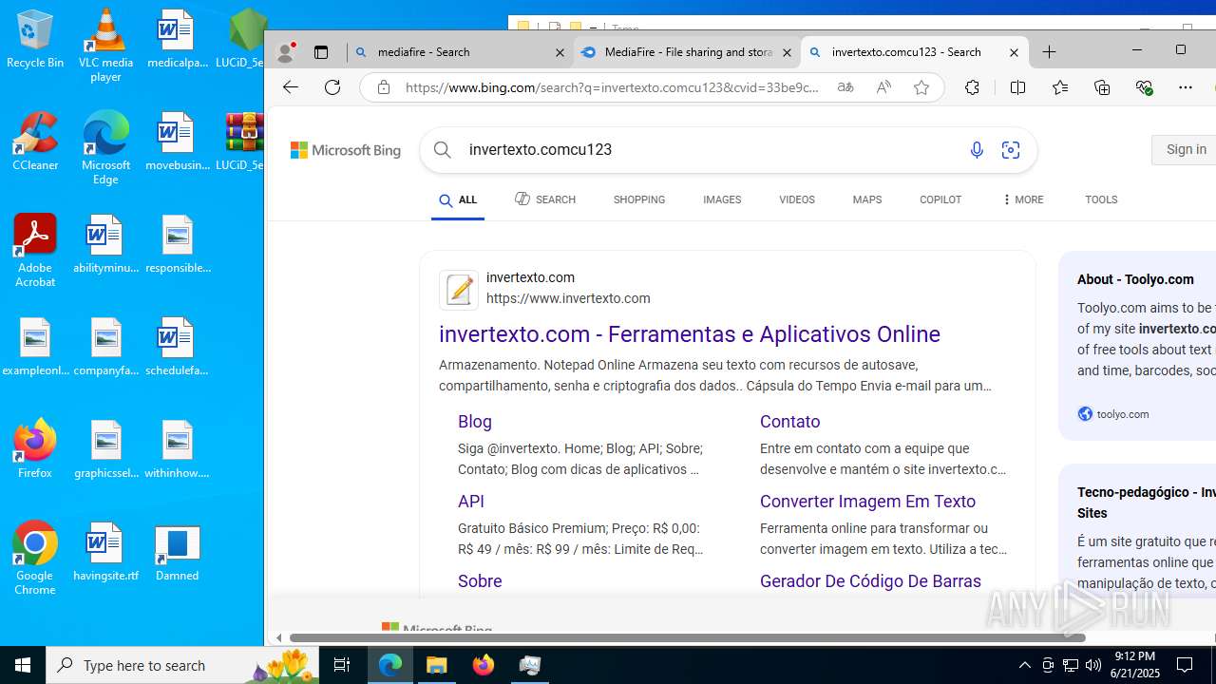1216x684 pixels.
Task: Open Microsoft Edge desktop shortcut
Action: 105,148
